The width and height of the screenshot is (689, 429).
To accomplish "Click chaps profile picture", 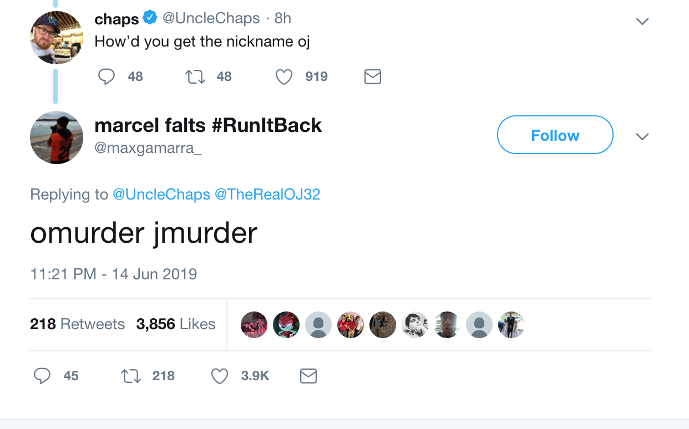I will tap(56, 38).
